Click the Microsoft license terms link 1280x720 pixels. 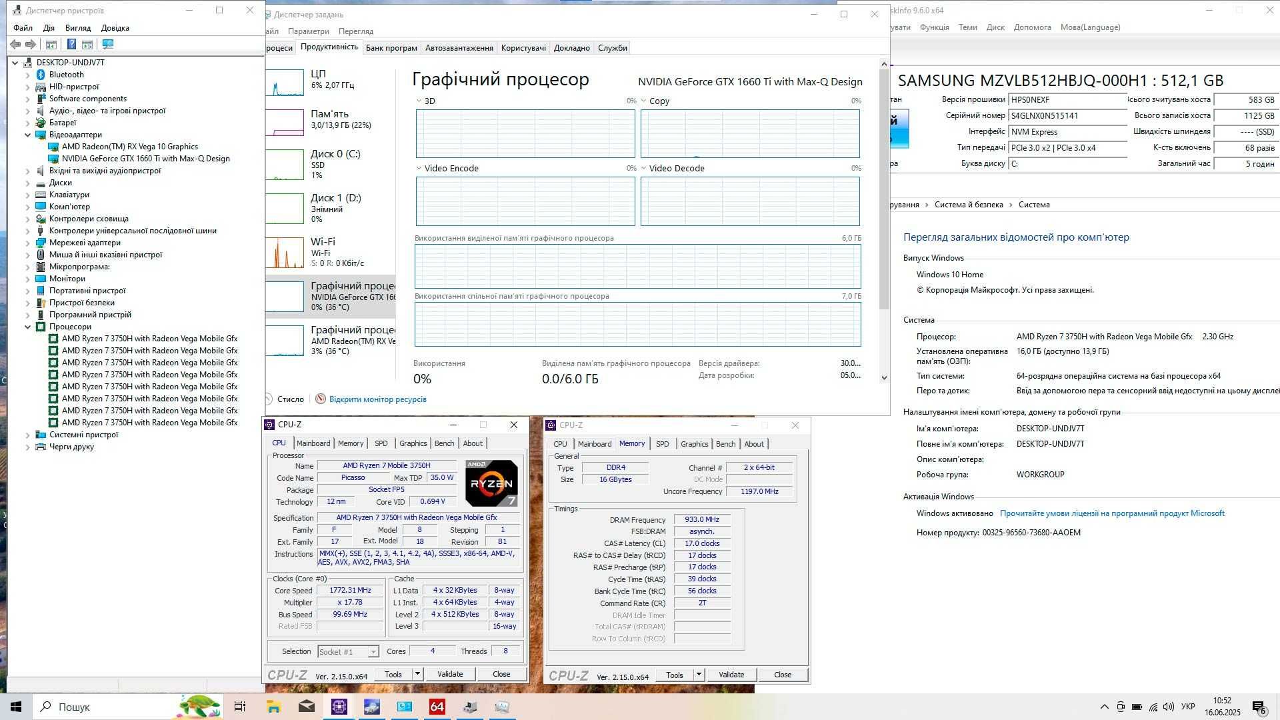coord(1112,513)
